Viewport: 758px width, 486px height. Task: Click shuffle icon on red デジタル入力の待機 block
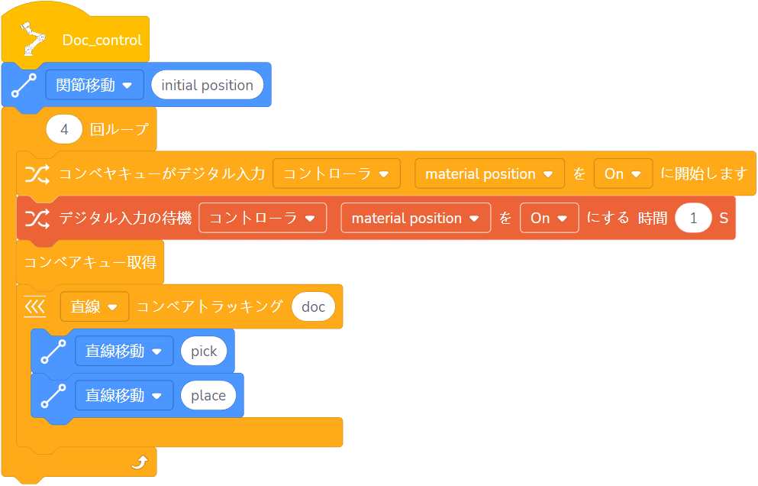click(36, 219)
